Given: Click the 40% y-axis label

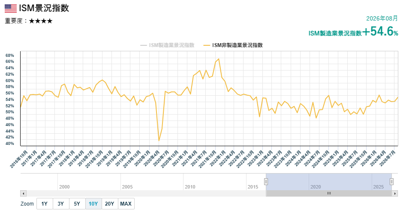Looking at the screenshot, I should [10, 144].
